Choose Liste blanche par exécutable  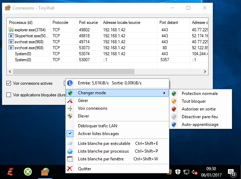click(118, 143)
